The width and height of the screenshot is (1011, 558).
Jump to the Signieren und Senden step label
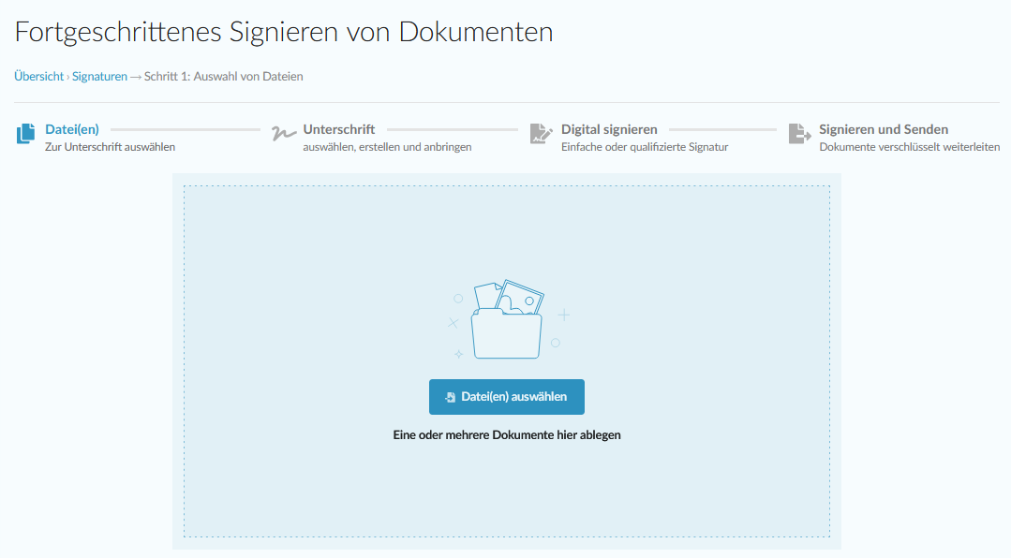pyautogui.click(x=884, y=129)
